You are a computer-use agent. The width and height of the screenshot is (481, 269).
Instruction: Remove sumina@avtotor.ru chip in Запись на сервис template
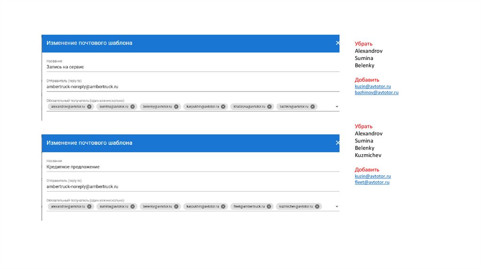tap(132, 106)
